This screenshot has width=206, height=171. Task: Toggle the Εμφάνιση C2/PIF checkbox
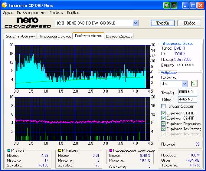click(x=163, y=118)
